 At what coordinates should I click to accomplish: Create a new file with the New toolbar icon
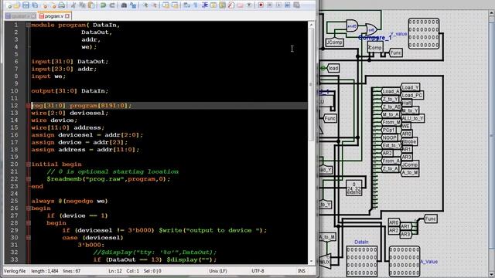(9, 5)
